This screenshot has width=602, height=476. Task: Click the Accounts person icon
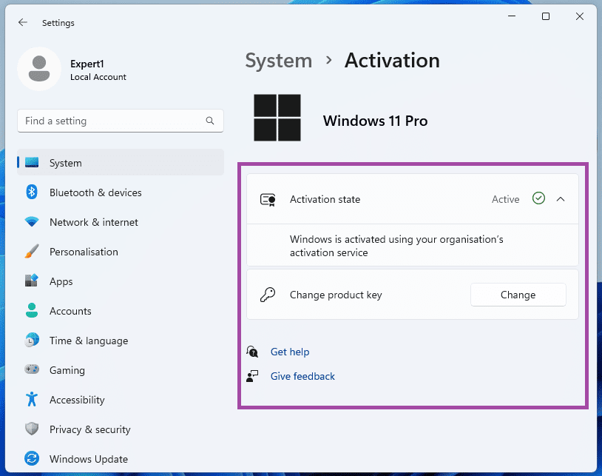(32, 310)
